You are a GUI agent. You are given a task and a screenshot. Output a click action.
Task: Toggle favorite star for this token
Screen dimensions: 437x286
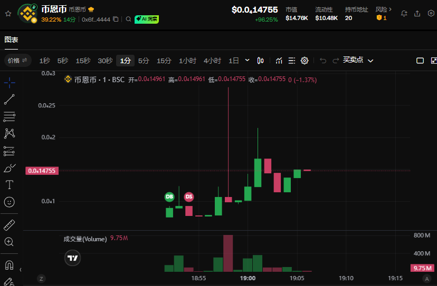click(x=8, y=13)
